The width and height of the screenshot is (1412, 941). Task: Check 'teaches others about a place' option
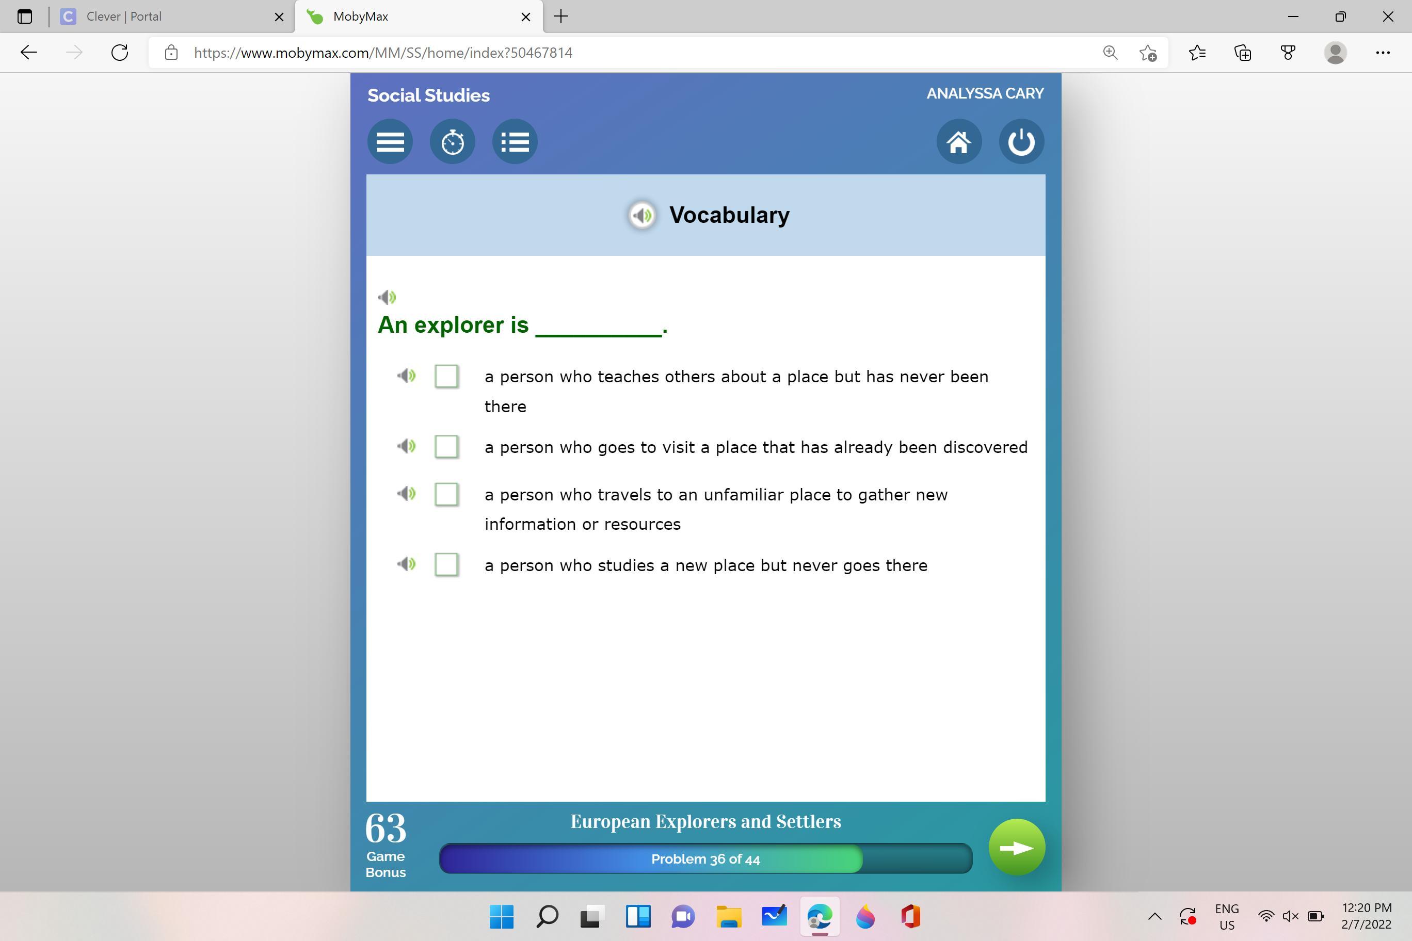(446, 376)
